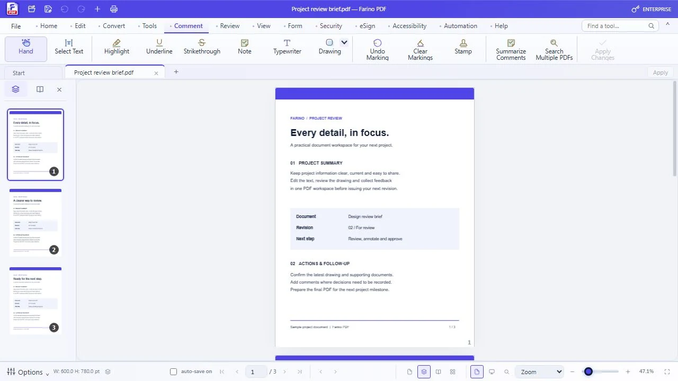The width and height of the screenshot is (678, 381).
Task: Choose the Highlight markup tool
Action: coord(117,47)
